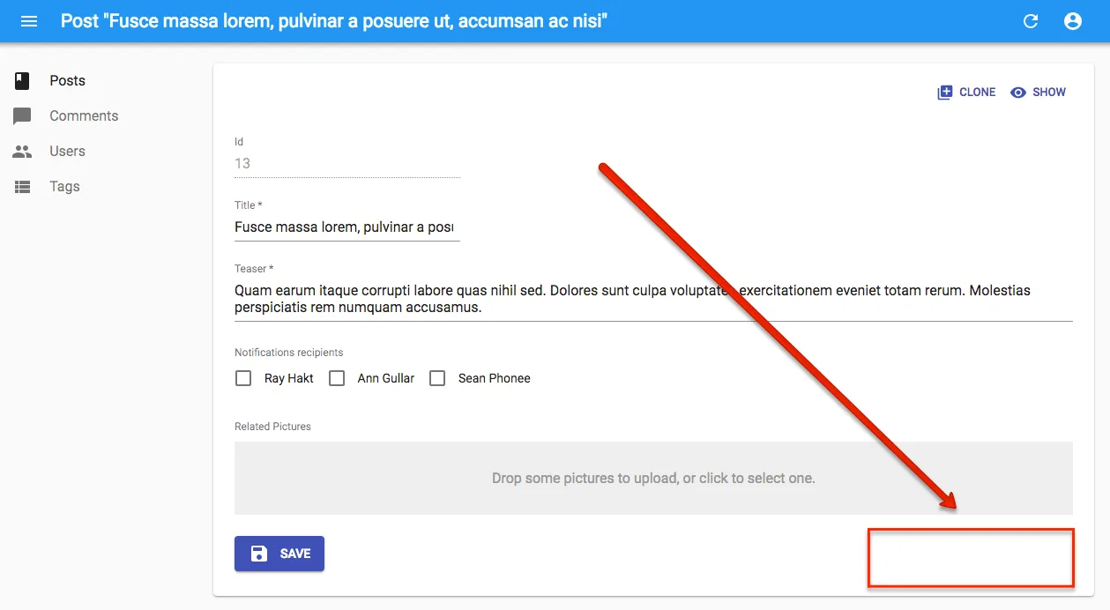
Task: Enable the Ray Hakt checkbox
Action: pos(243,378)
